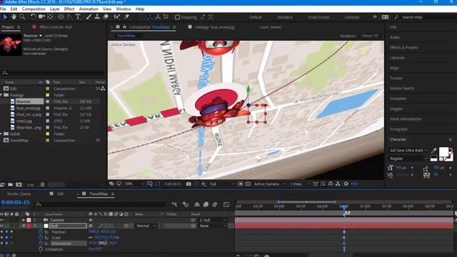Select the Clone Stamp tool

point(97,17)
